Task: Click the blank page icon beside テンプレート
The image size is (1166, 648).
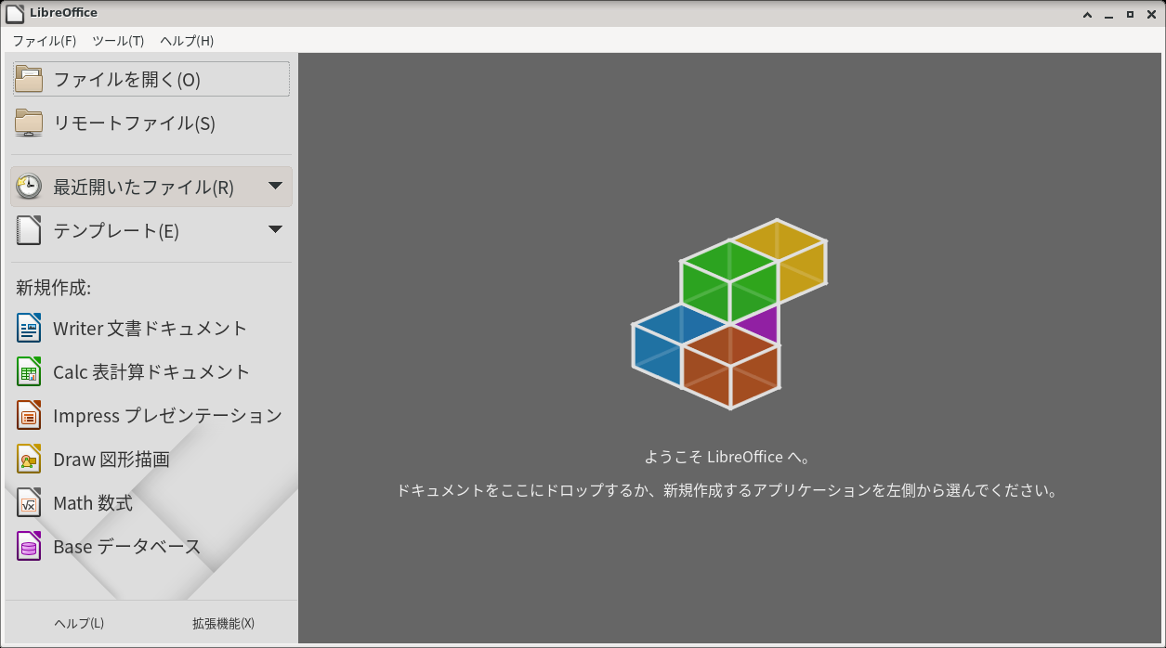Action: click(x=29, y=230)
